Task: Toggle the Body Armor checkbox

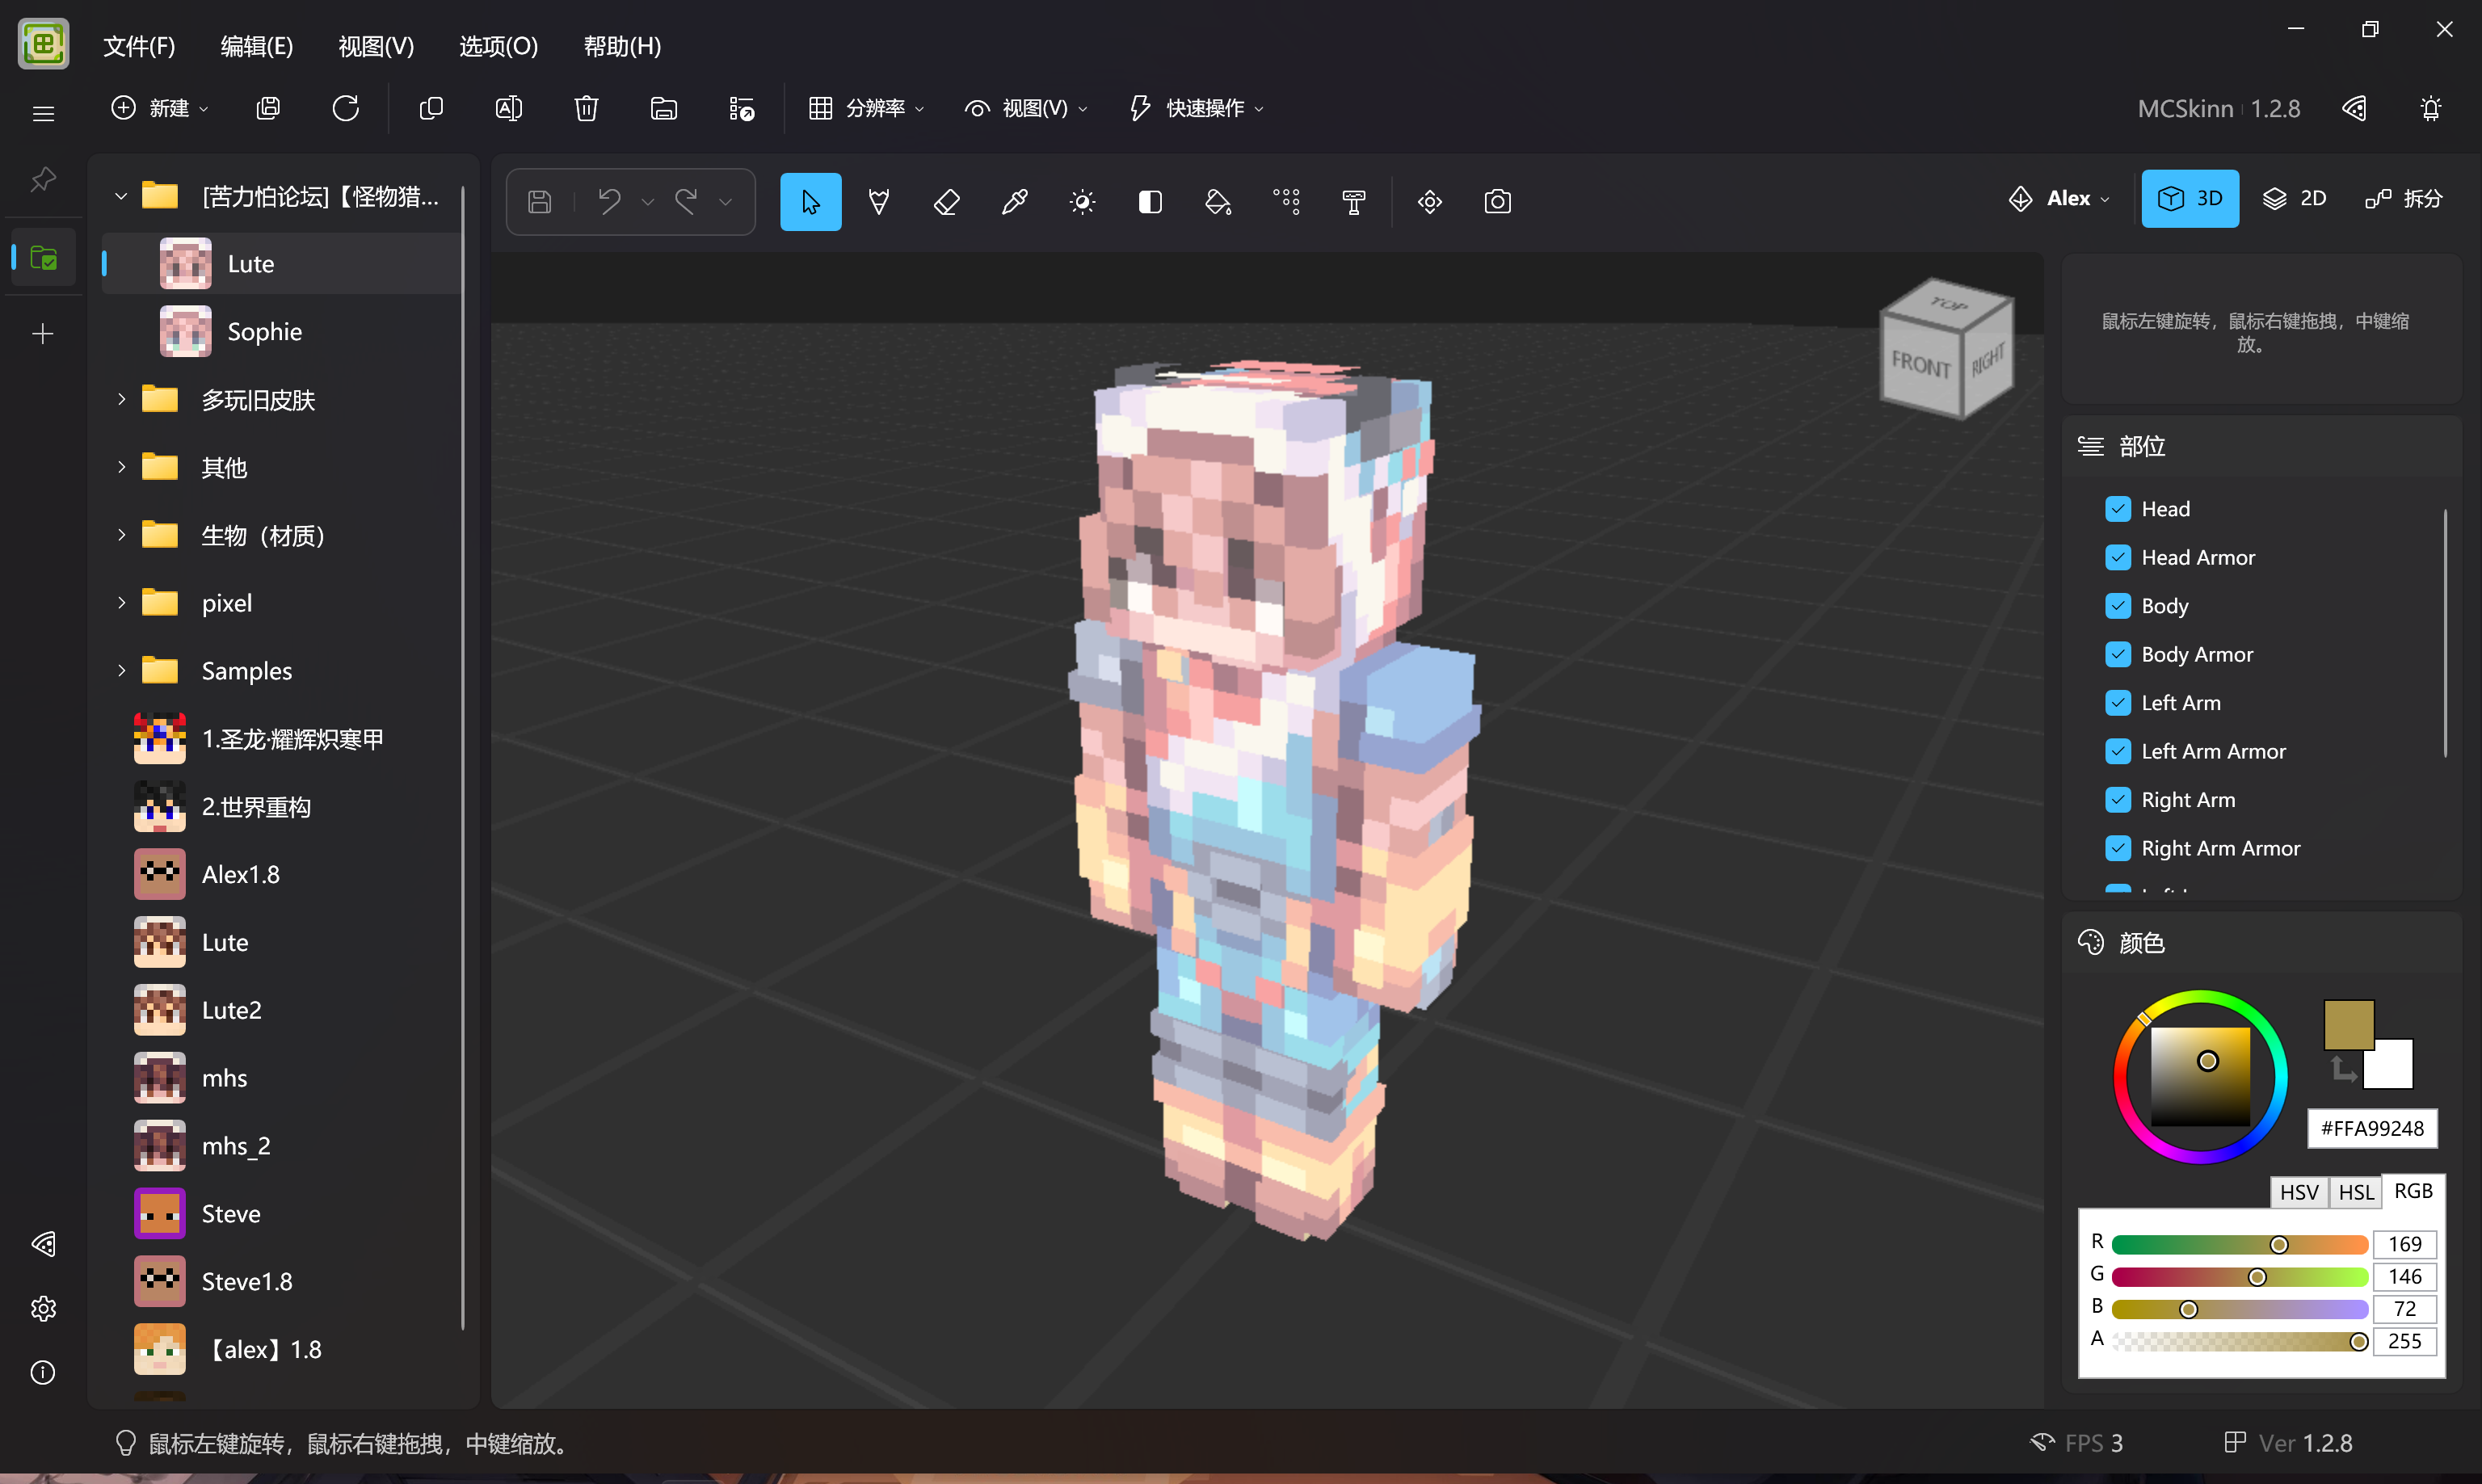Action: 2117,654
